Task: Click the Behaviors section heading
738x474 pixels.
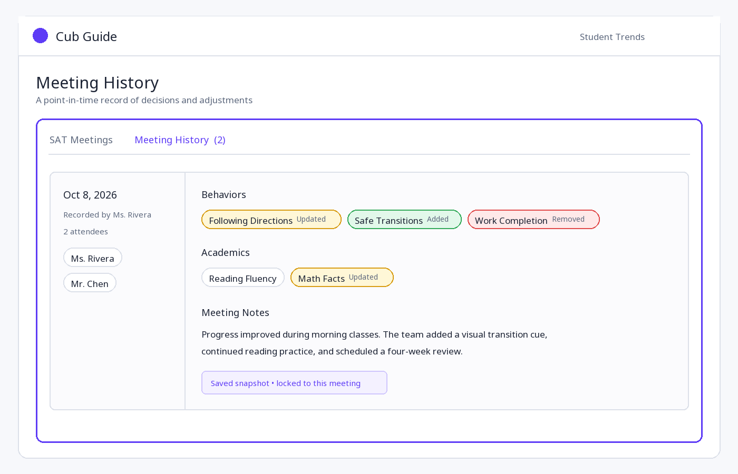Action: tap(224, 195)
